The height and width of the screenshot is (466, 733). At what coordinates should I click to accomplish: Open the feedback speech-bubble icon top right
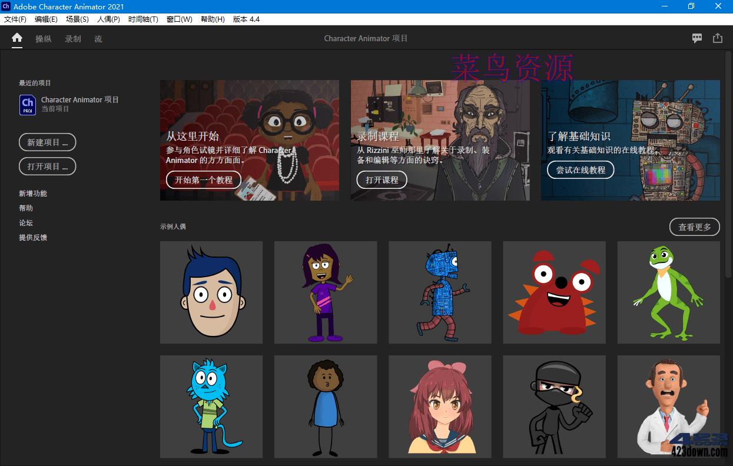[696, 38]
